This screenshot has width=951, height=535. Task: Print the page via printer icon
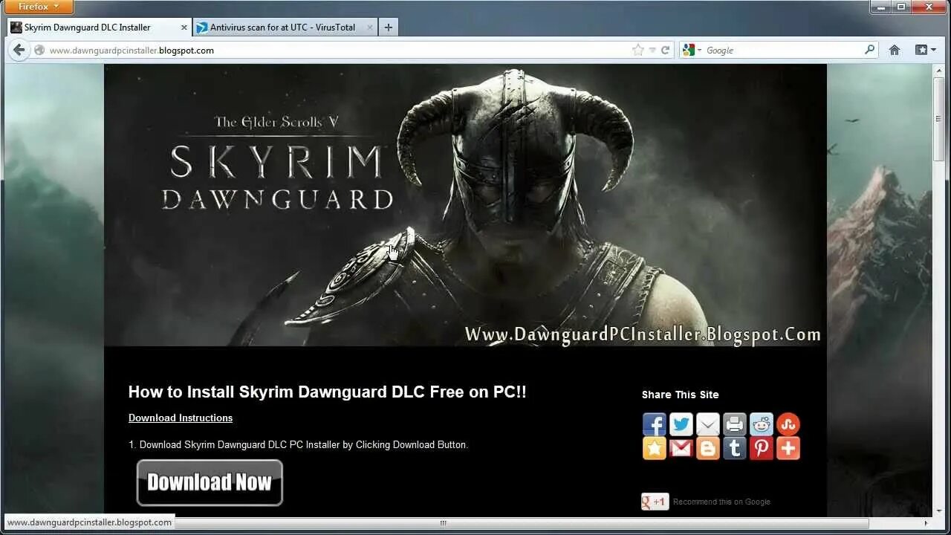(x=735, y=424)
